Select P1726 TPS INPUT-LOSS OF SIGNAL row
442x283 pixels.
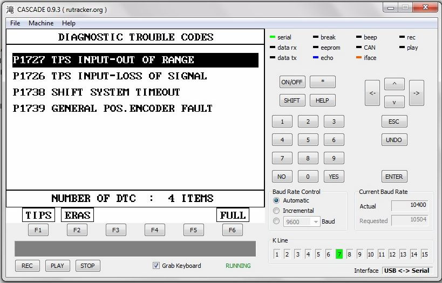click(x=110, y=76)
